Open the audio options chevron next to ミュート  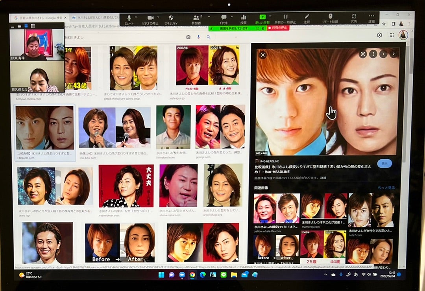tap(135, 17)
